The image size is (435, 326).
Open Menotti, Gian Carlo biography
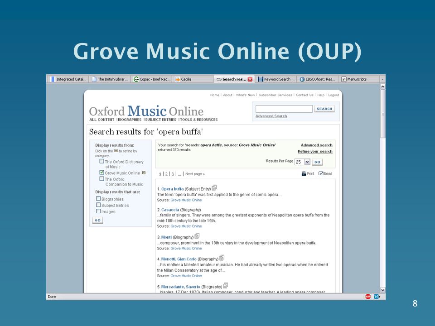[179, 259]
